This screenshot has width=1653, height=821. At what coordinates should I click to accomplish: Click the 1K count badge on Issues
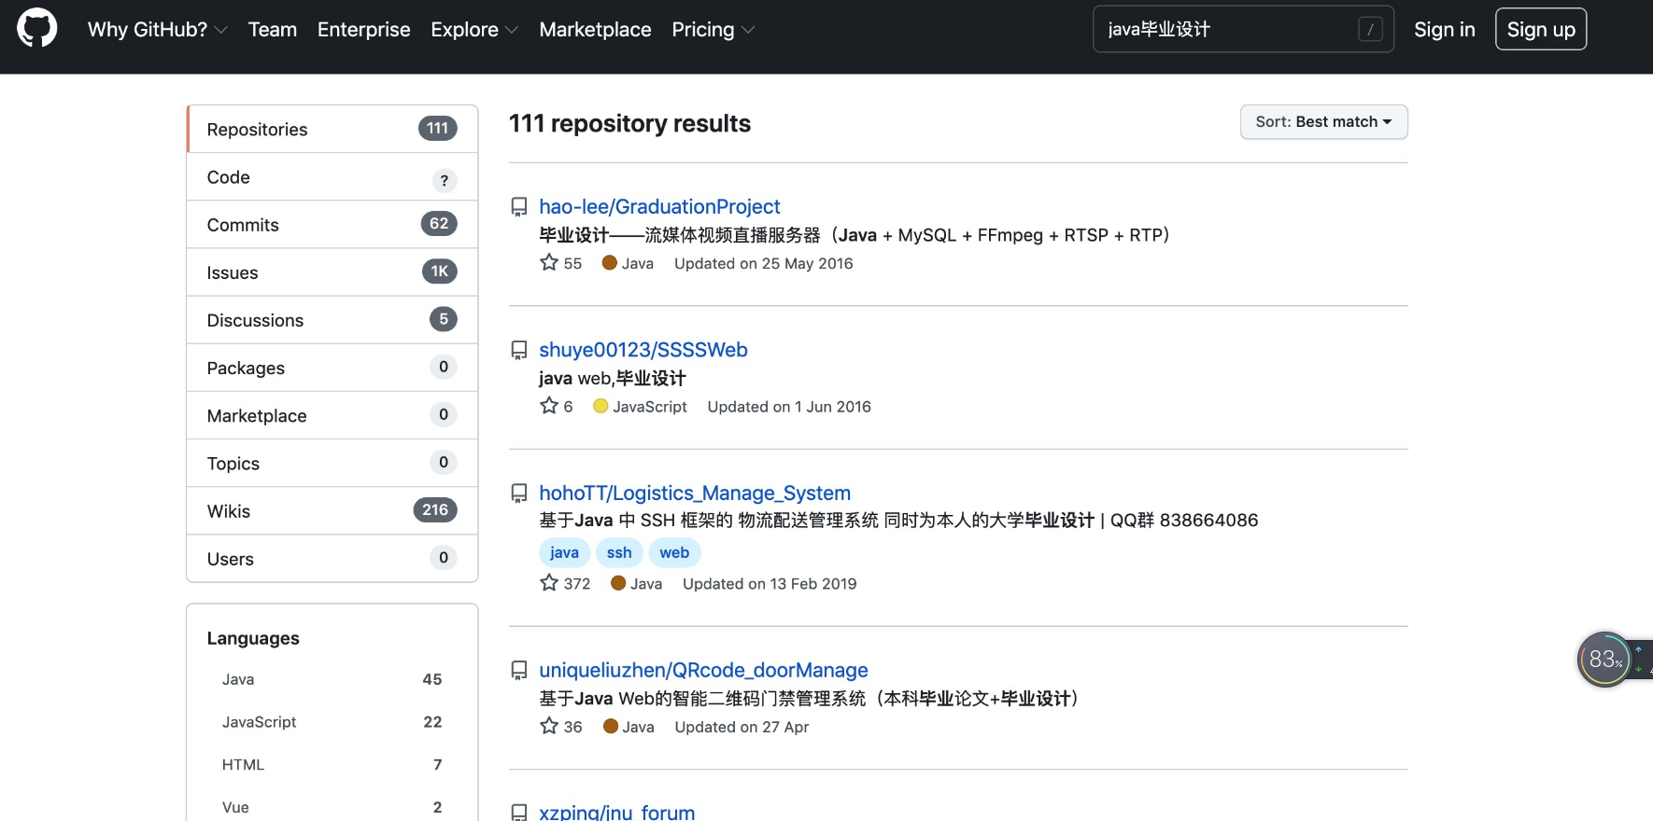(x=439, y=271)
